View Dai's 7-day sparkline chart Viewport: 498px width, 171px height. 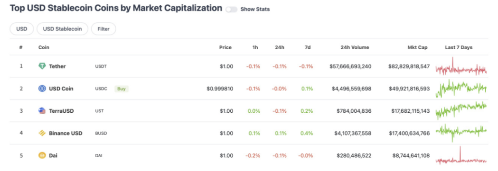click(x=461, y=155)
